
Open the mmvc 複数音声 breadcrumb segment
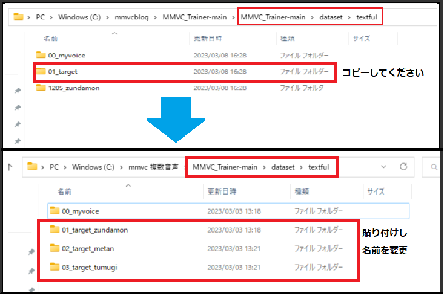point(153,167)
